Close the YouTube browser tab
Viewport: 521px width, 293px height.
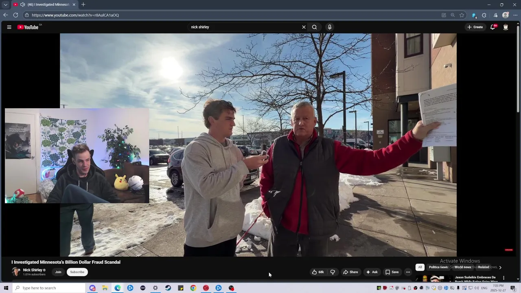[74, 4]
